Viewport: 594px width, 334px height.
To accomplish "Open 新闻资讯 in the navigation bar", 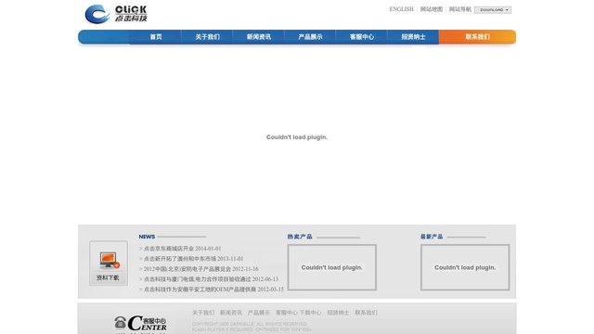I will (x=259, y=37).
